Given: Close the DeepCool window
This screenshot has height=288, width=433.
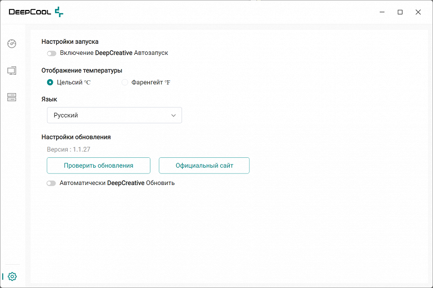Looking at the screenshot, I should pyautogui.click(x=418, y=12).
